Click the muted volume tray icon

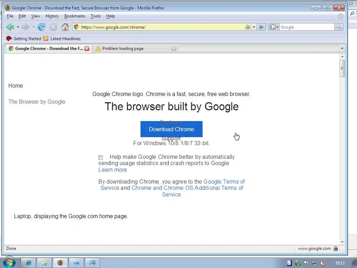click(322, 263)
